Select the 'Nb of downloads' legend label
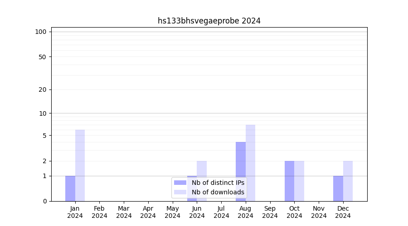 [x=218, y=192]
